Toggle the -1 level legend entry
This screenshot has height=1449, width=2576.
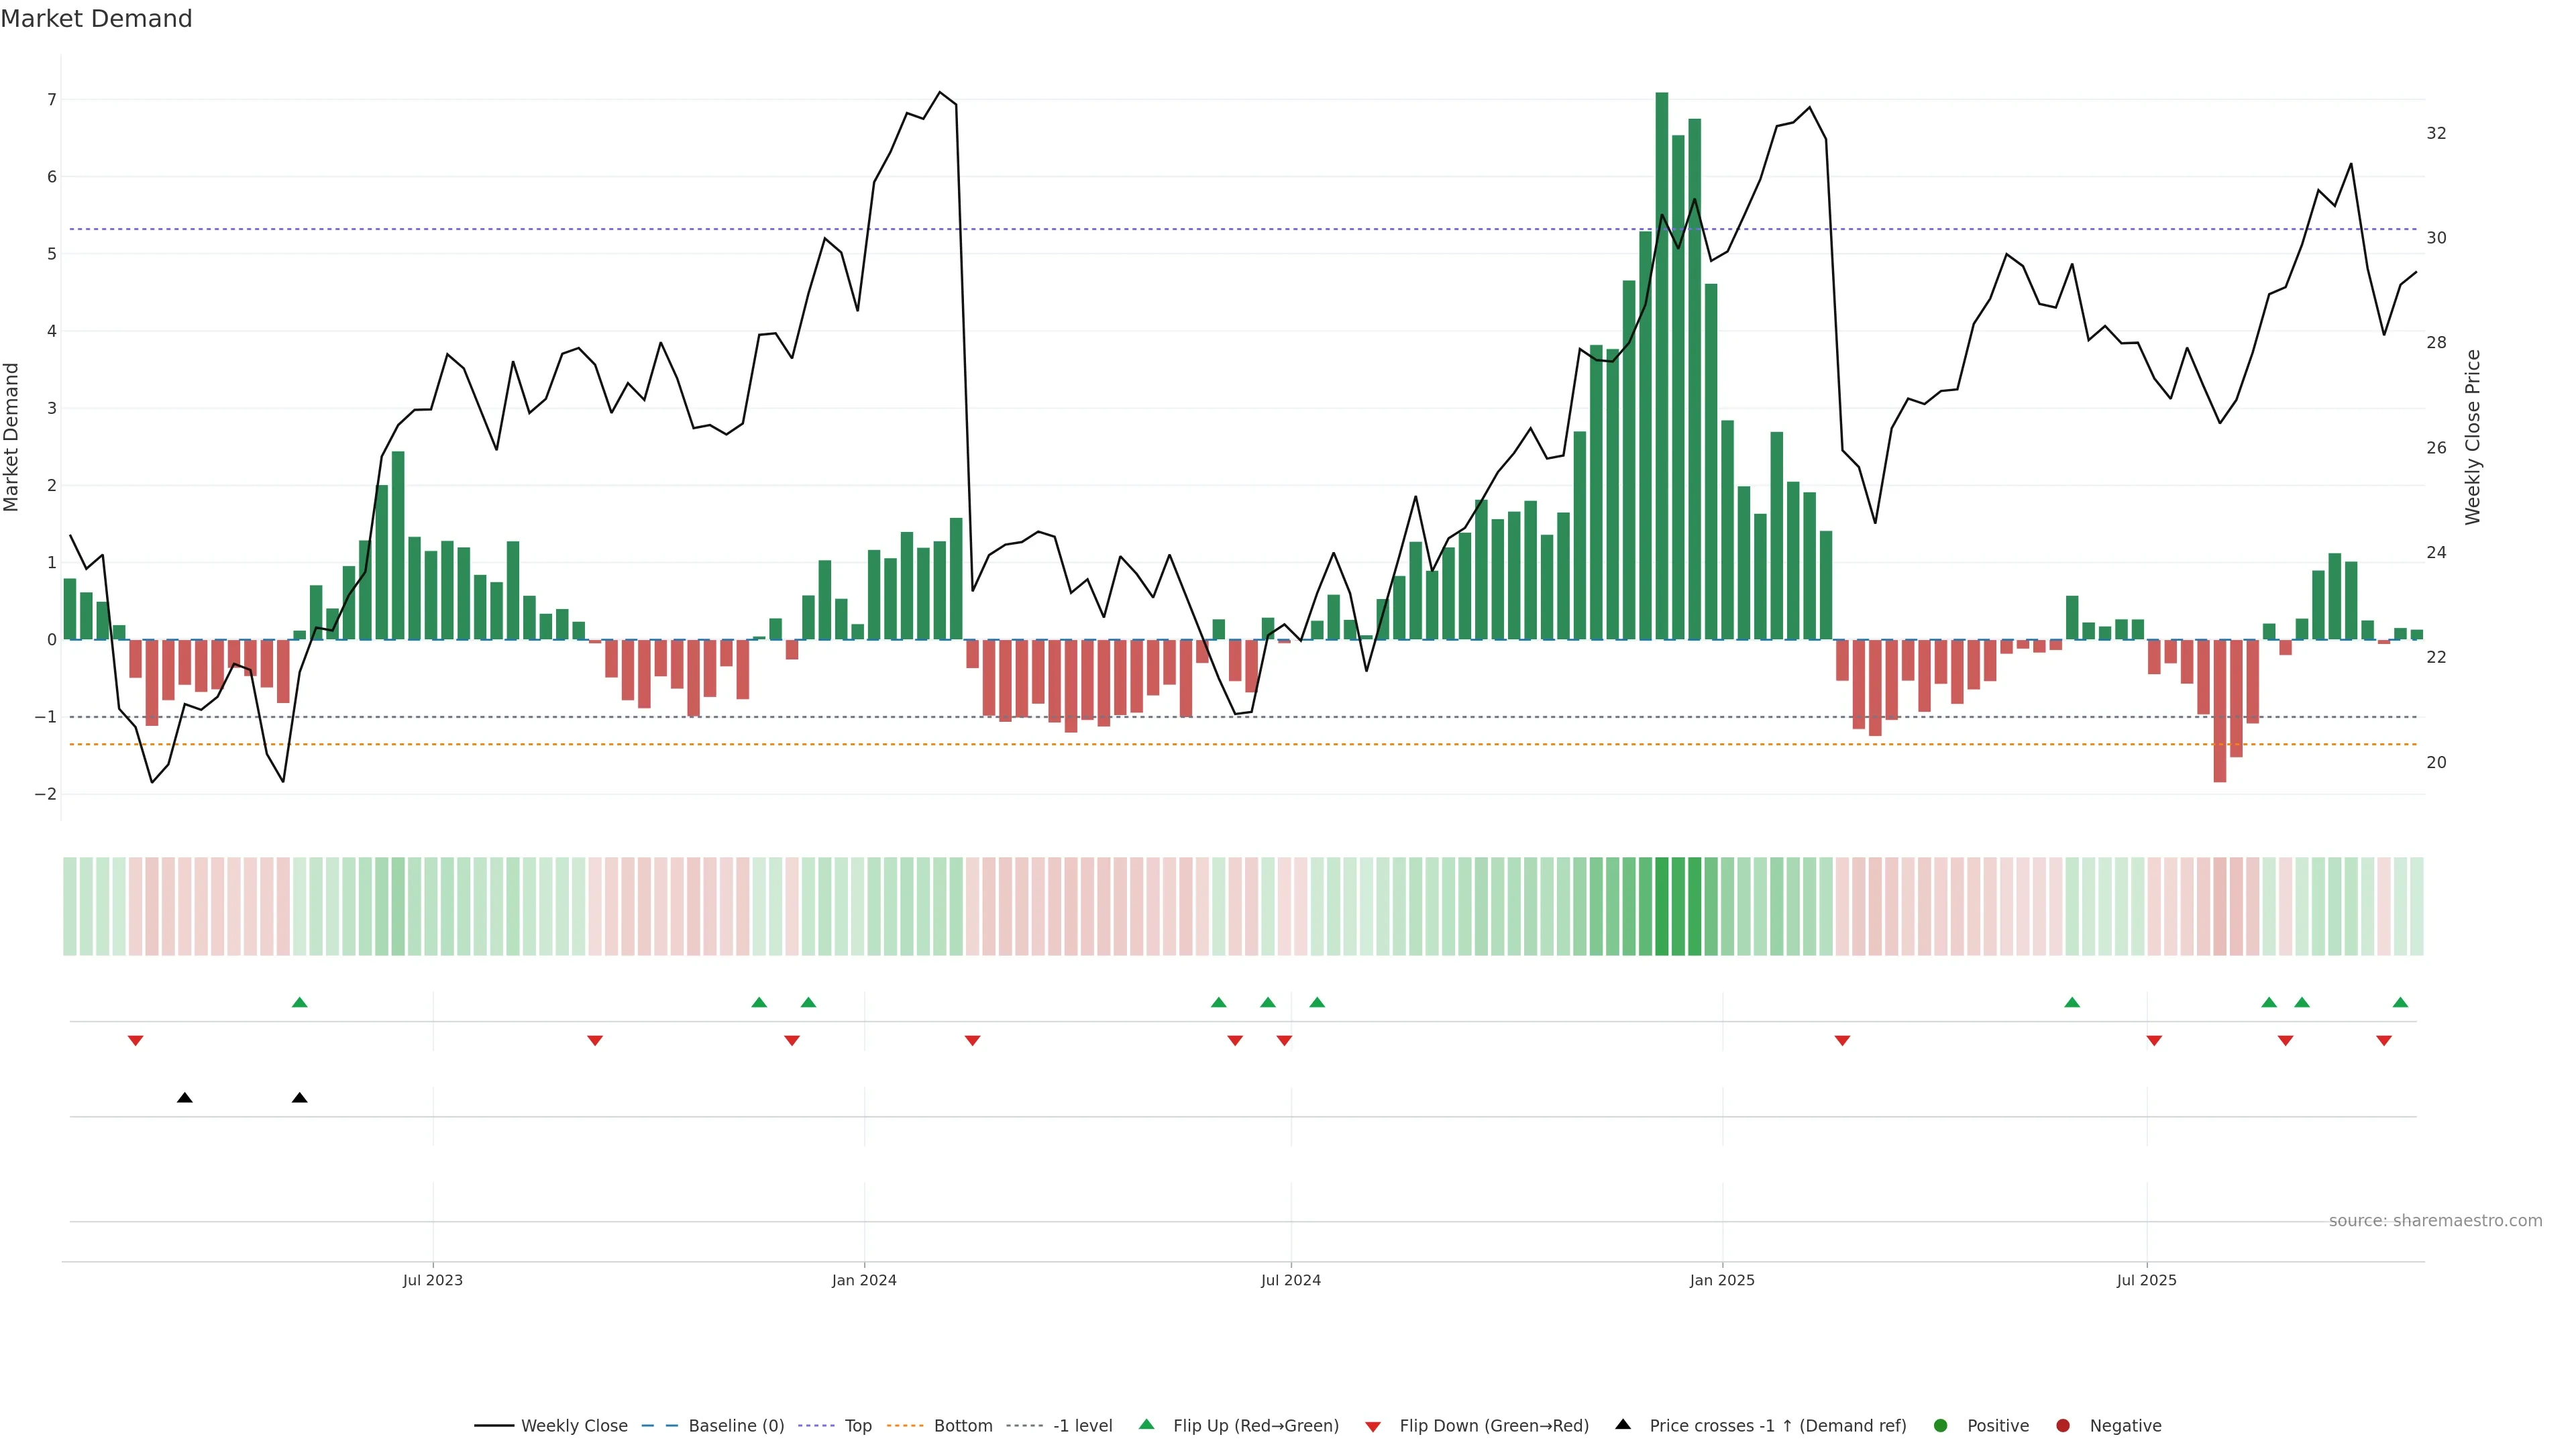point(1082,1425)
